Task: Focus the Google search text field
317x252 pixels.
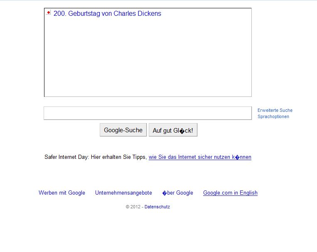Action: 147,113
